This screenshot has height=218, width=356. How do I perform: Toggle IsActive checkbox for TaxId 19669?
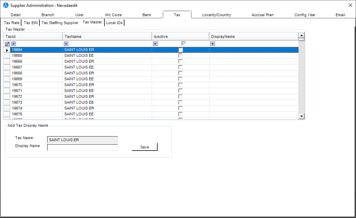(180, 79)
